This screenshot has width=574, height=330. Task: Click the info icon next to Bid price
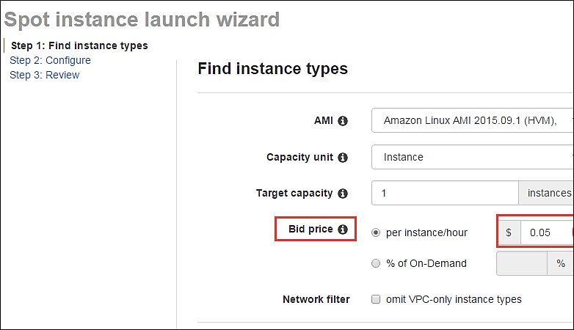(x=343, y=230)
